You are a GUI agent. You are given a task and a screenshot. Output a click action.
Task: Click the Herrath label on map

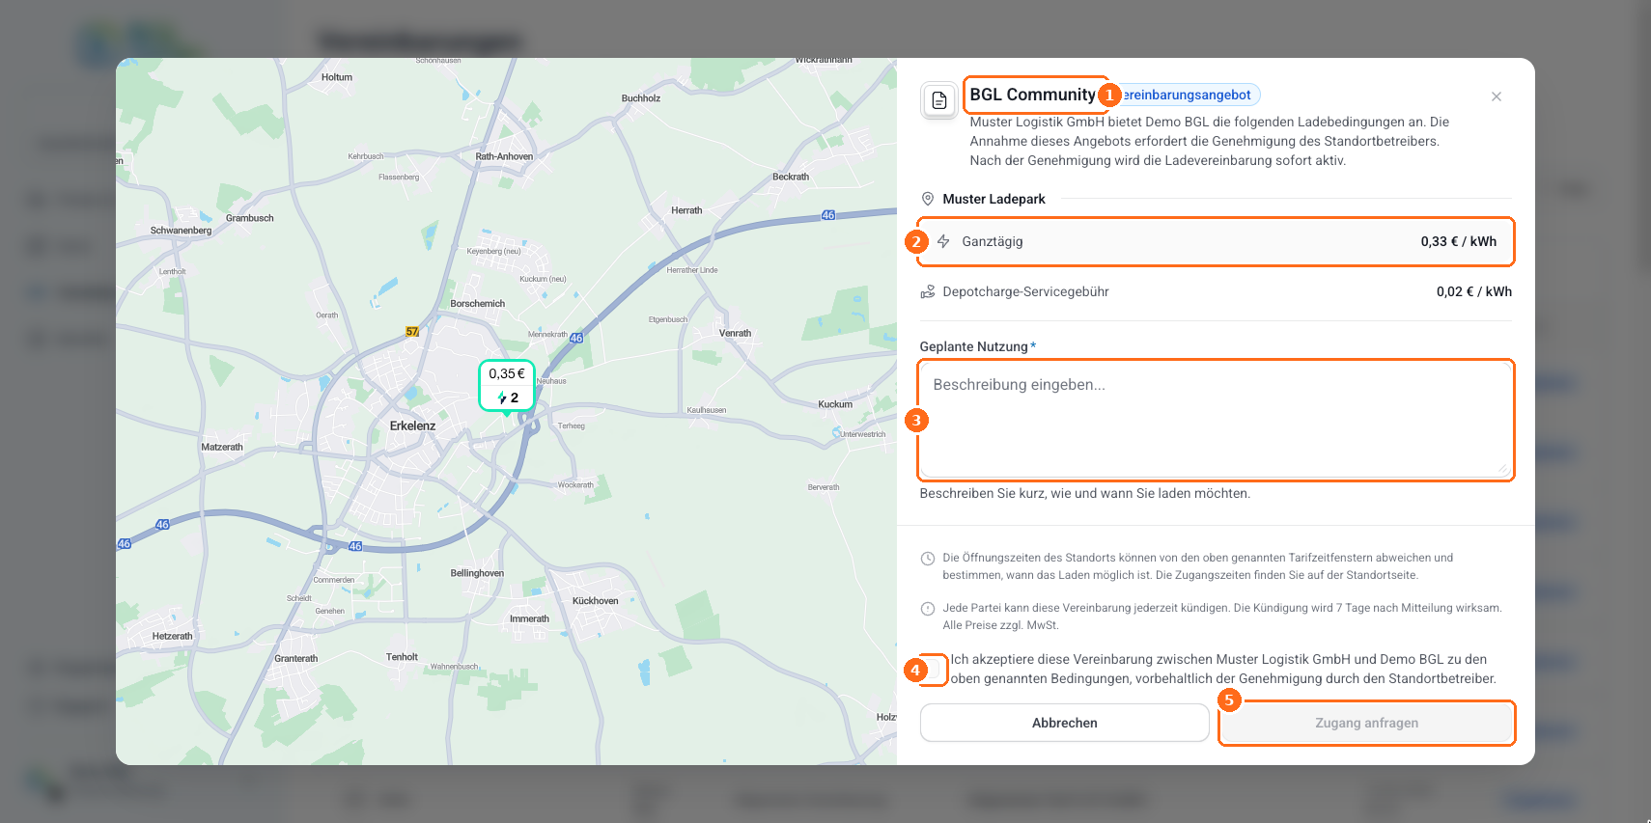coord(687,210)
